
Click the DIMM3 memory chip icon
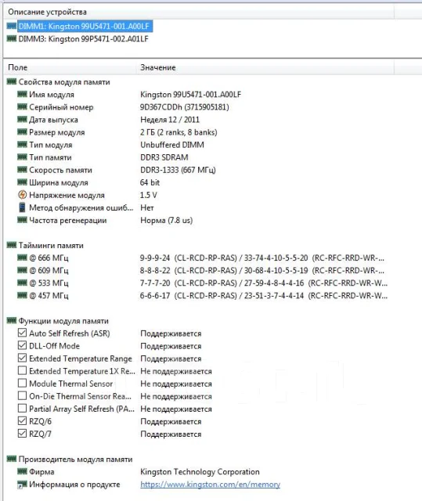12,38
